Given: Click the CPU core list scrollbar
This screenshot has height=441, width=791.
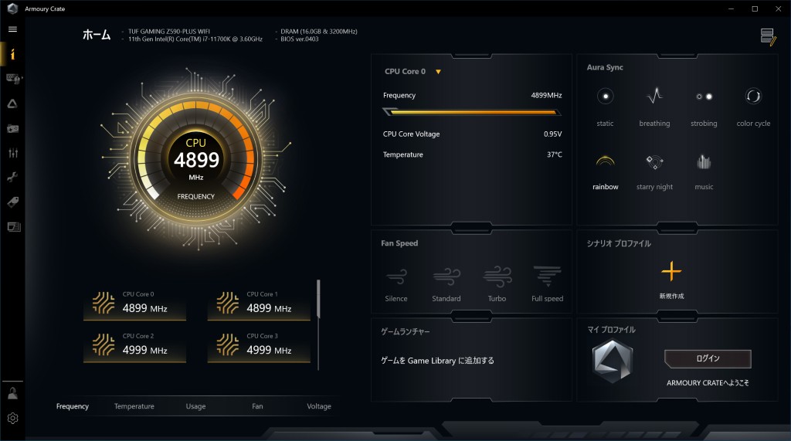Looking at the screenshot, I should click(x=317, y=300).
